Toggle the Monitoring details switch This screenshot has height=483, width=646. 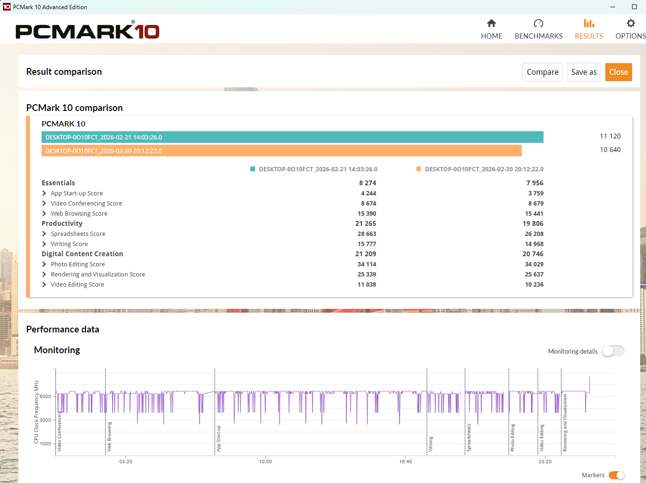(x=613, y=351)
